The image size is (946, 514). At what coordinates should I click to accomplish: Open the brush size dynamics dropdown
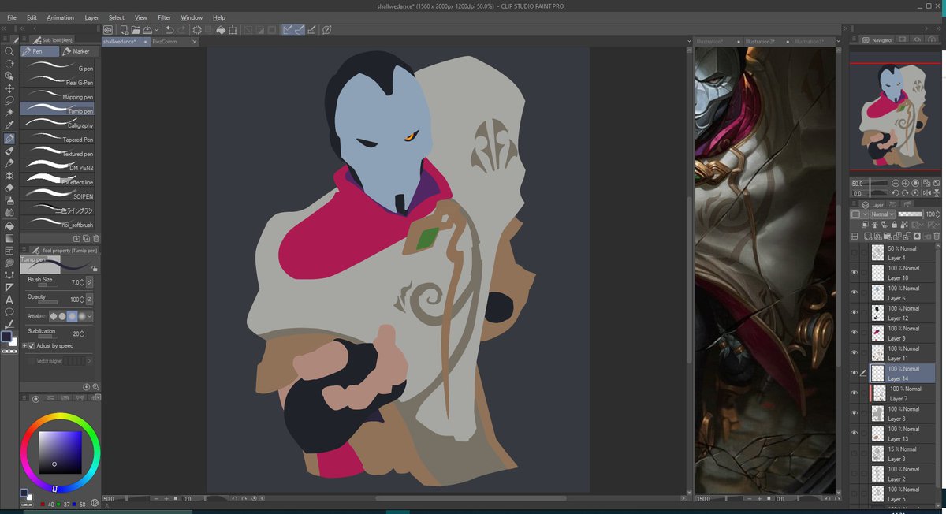(89, 281)
